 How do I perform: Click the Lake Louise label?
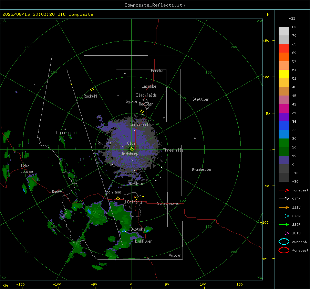(x=27, y=169)
